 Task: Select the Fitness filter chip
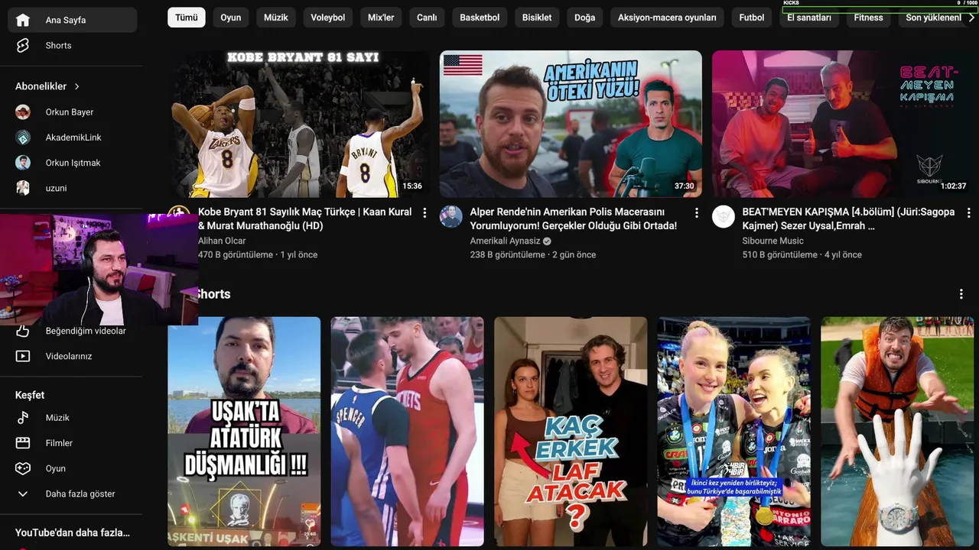click(869, 18)
